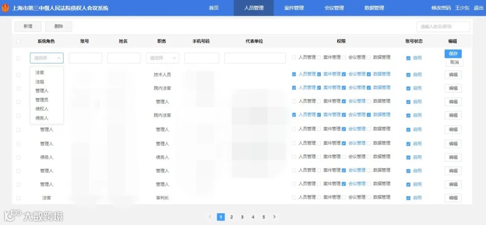Viewport: 486px width, 225px height.
Task: Log out via the 退出 link
Action: point(478,8)
